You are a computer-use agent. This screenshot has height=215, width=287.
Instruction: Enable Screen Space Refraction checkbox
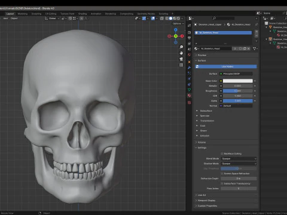222,174
